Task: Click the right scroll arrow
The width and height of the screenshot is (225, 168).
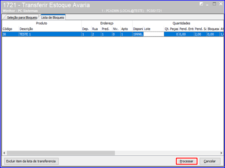Action: click(x=221, y=153)
